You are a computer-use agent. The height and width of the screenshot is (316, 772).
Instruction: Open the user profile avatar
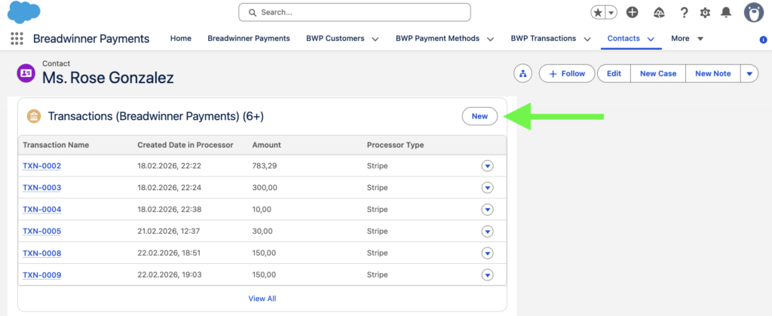[x=753, y=13]
